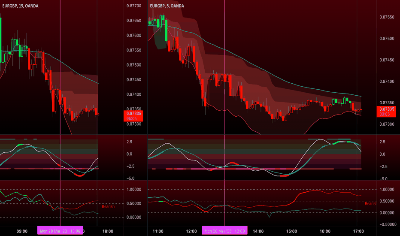This screenshot has width=400, height=236.
Task: Click 0.87550 on the 5-minute chart price axis
Action: point(387,17)
